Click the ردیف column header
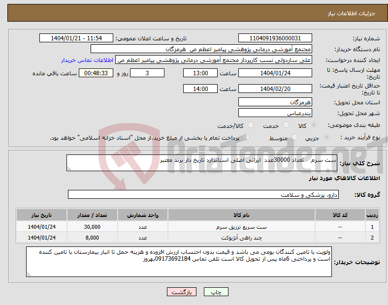 (372, 215)
